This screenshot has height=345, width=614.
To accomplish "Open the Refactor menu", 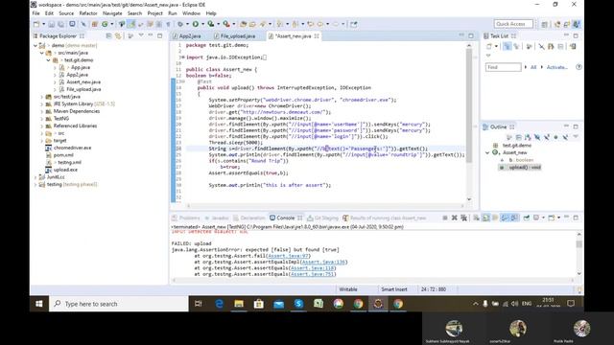I will 88,13.
